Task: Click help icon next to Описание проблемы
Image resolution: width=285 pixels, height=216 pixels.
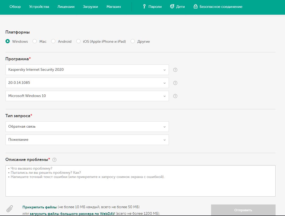Action: click(54, 160)
